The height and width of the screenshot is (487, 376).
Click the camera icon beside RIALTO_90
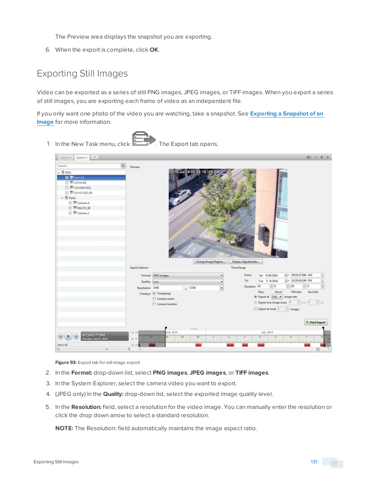pos(75,208)
